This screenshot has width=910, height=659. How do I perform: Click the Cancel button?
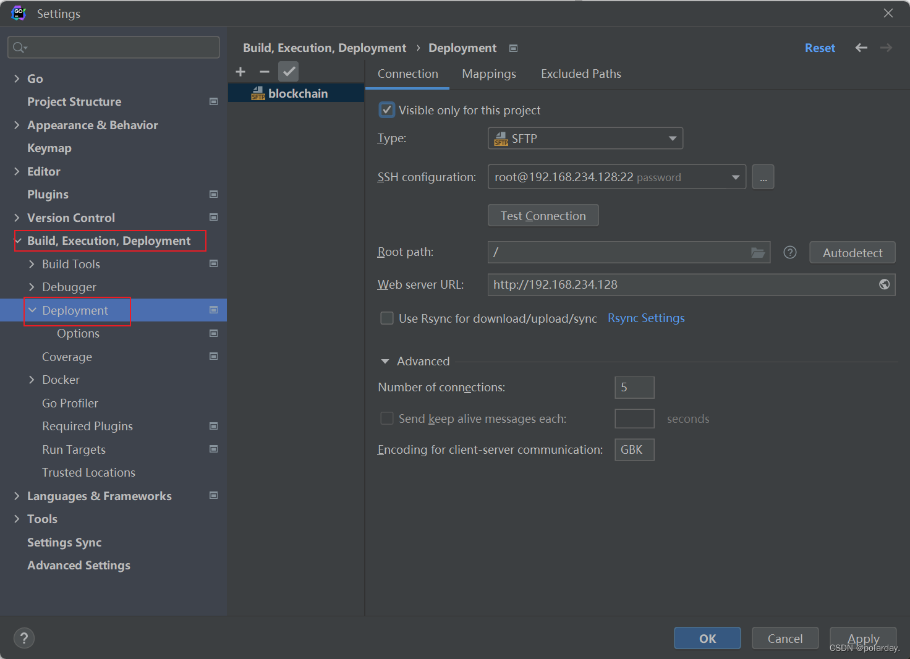pos(785,638)
